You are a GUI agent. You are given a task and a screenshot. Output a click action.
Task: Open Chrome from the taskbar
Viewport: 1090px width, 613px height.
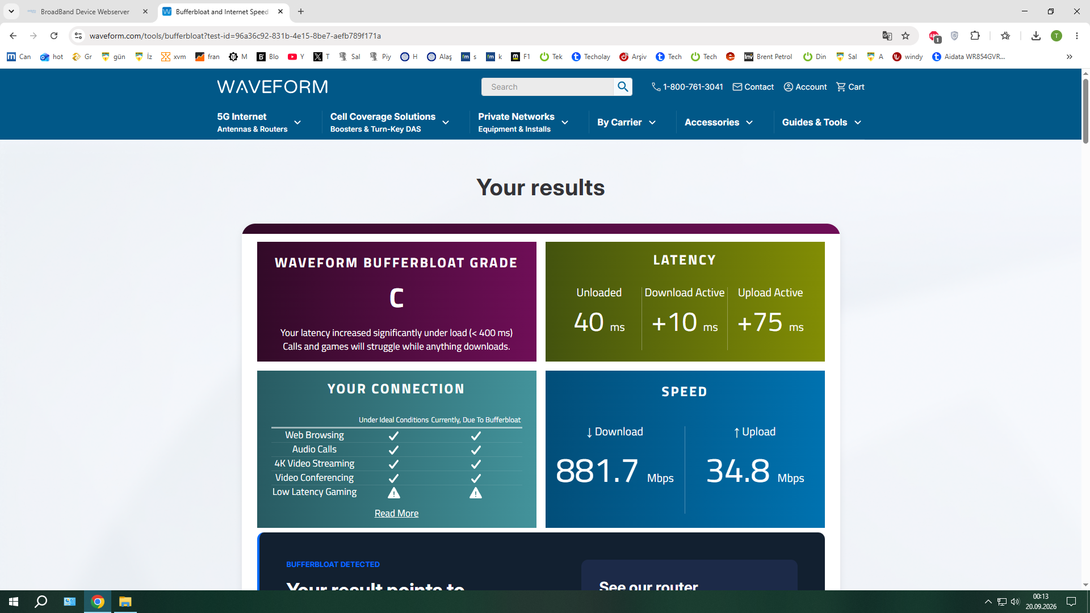click(98, 602)
